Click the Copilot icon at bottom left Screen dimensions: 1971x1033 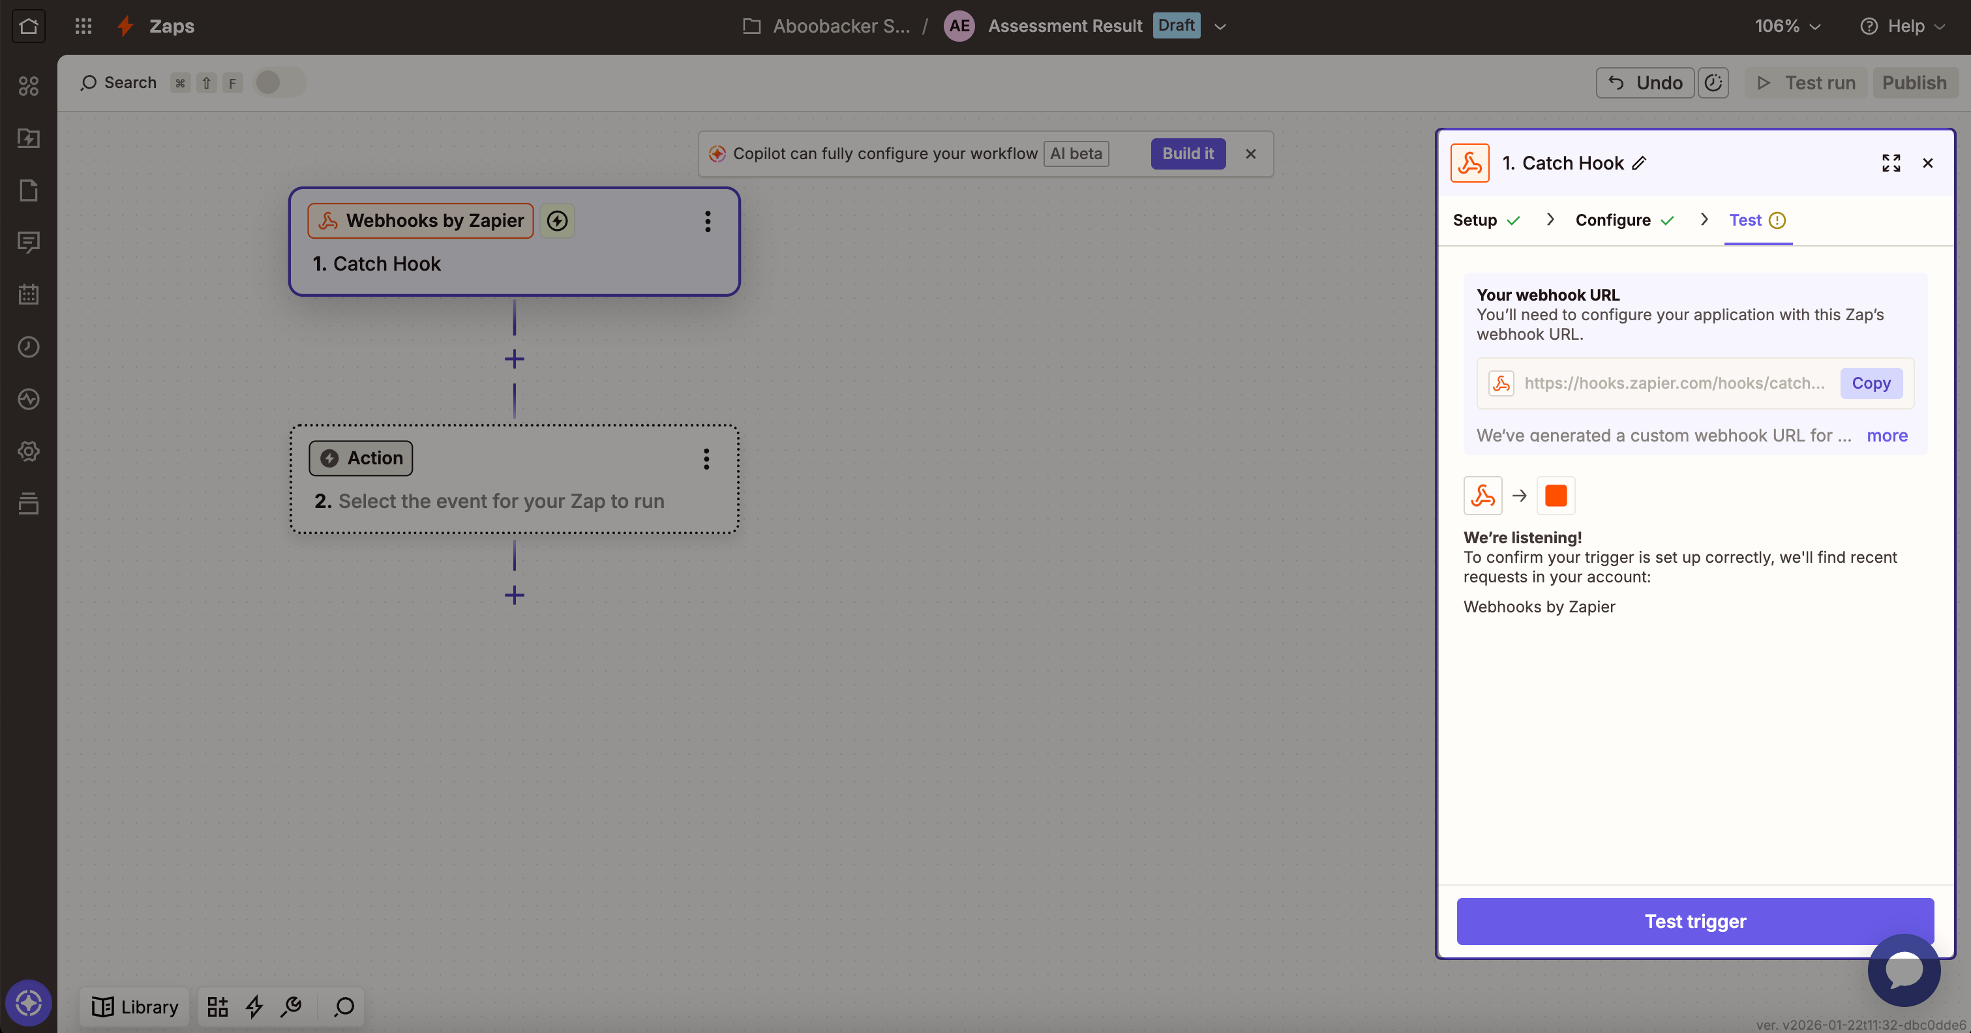pyautogui.click(x=28, y=1002)
